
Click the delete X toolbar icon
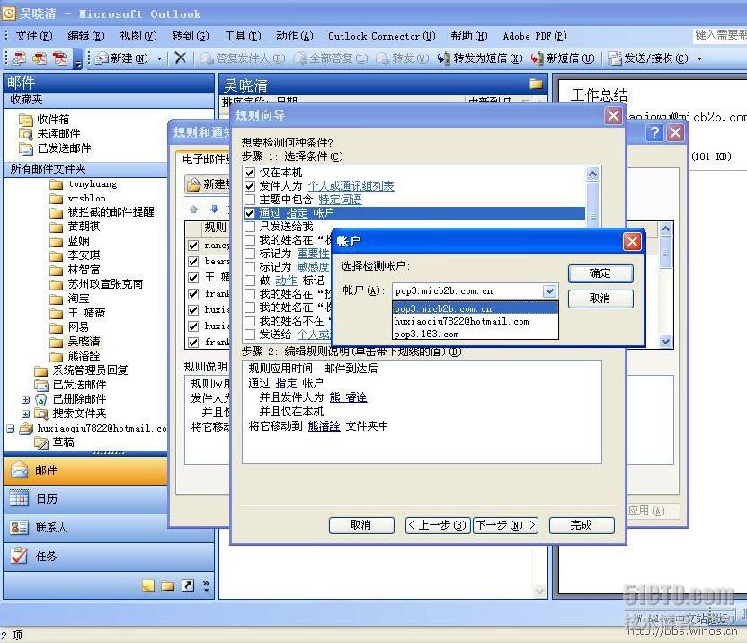pyautogui.click(x=180, y=58)
